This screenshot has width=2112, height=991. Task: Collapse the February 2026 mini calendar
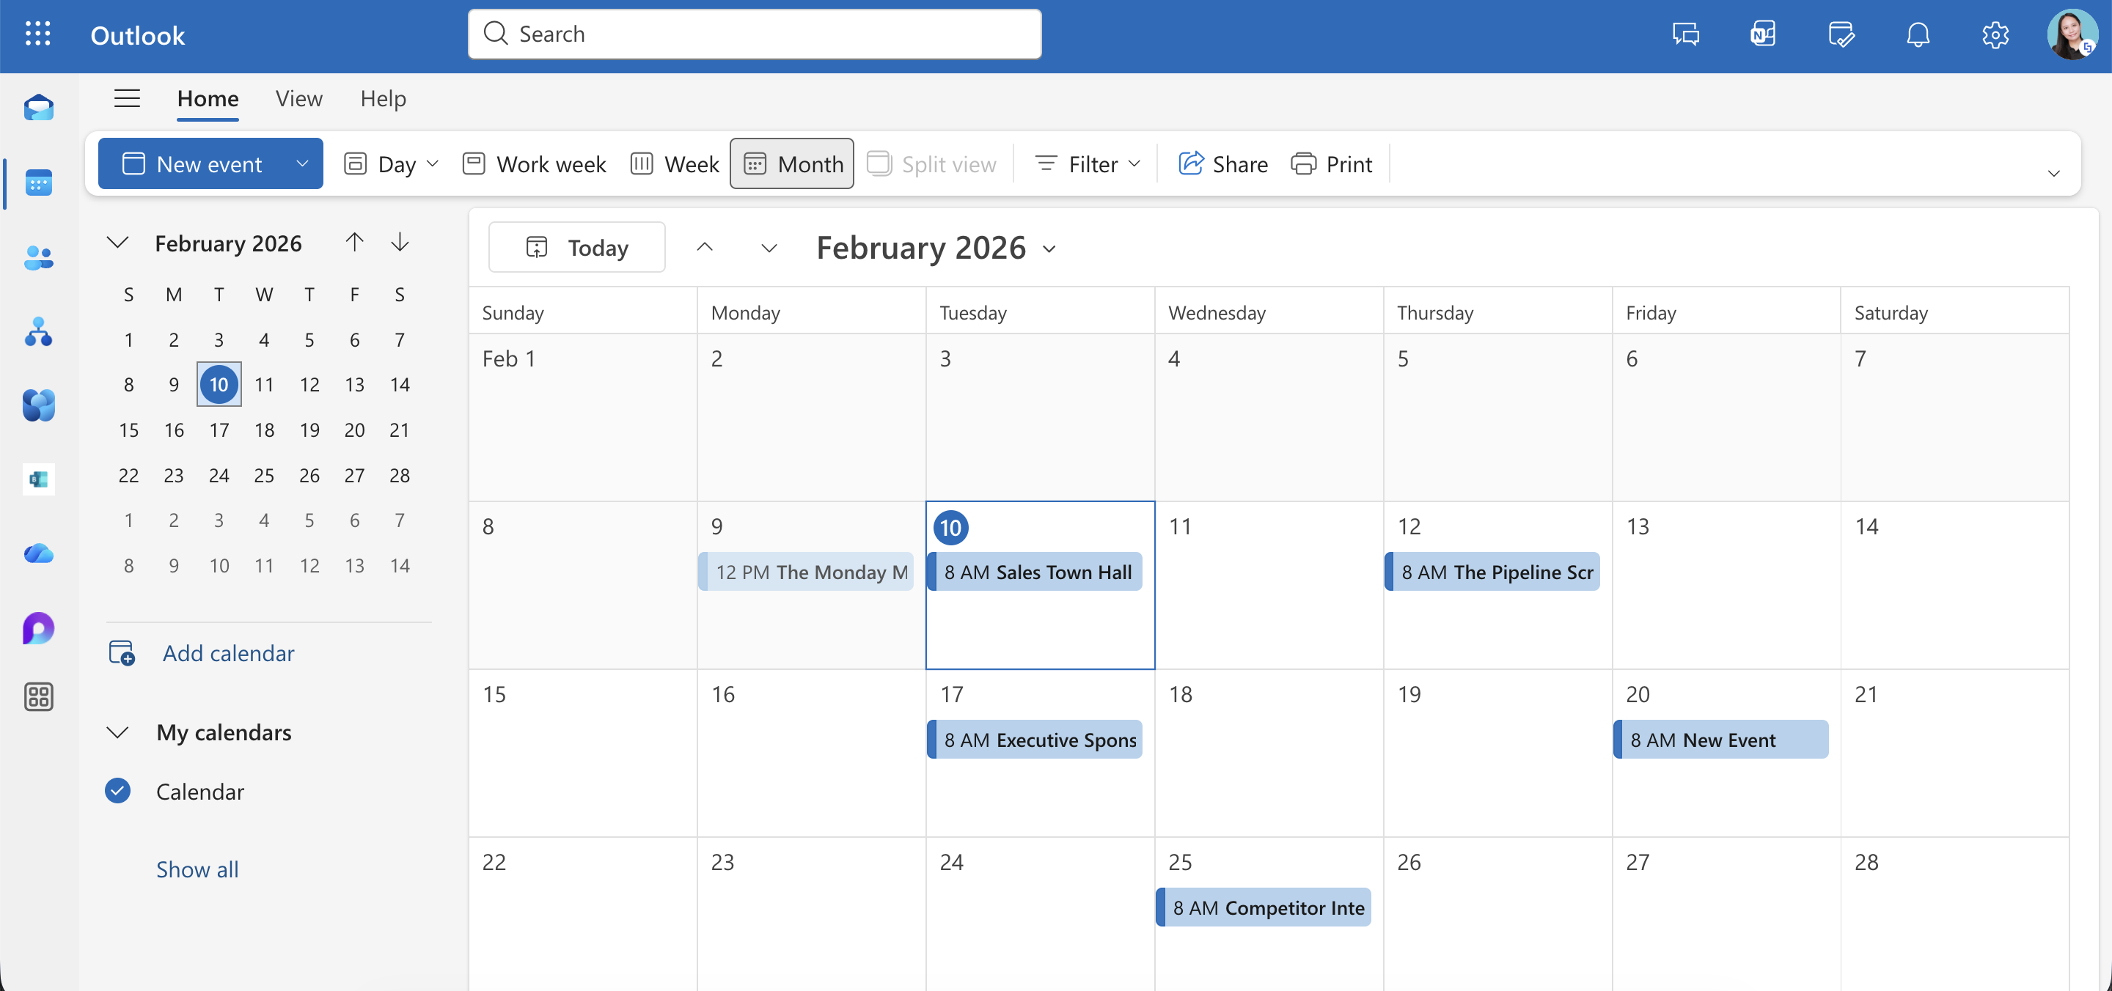pyautogui.click(x=117, y=243)
